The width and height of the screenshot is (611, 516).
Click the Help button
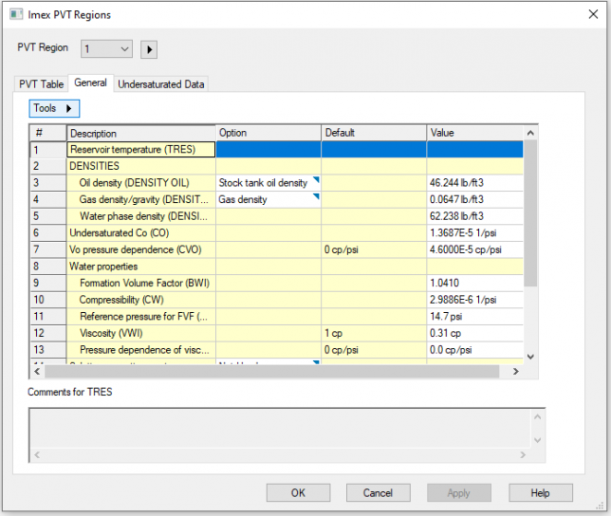coord(540,492)
